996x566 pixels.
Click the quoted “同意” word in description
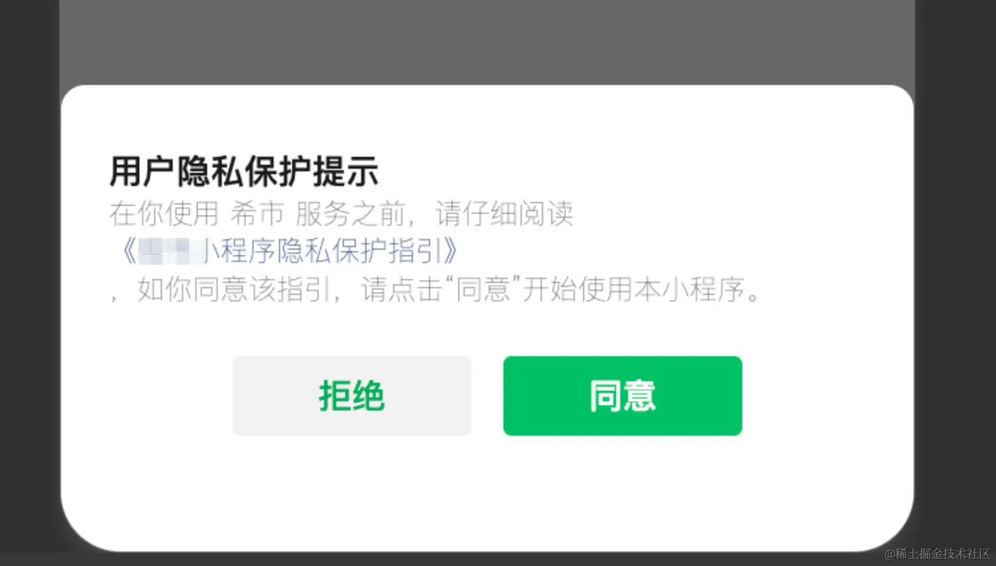(483, 290)
